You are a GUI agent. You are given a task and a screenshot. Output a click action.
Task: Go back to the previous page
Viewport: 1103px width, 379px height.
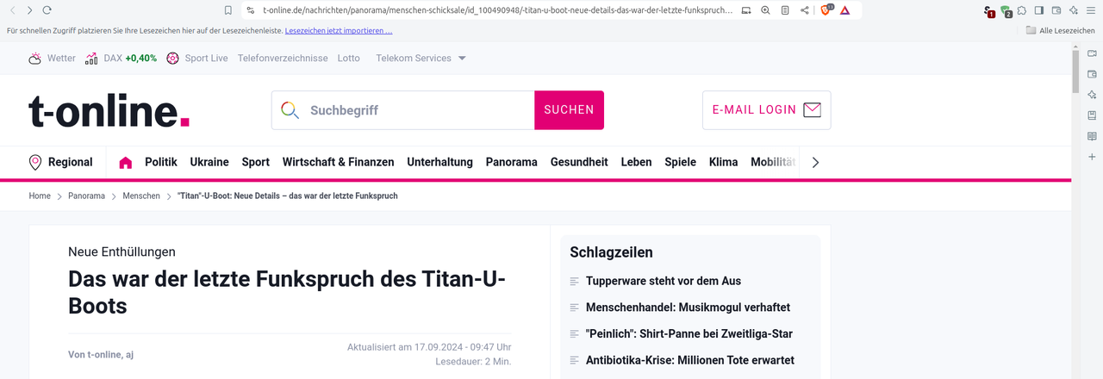coord(13,10)
